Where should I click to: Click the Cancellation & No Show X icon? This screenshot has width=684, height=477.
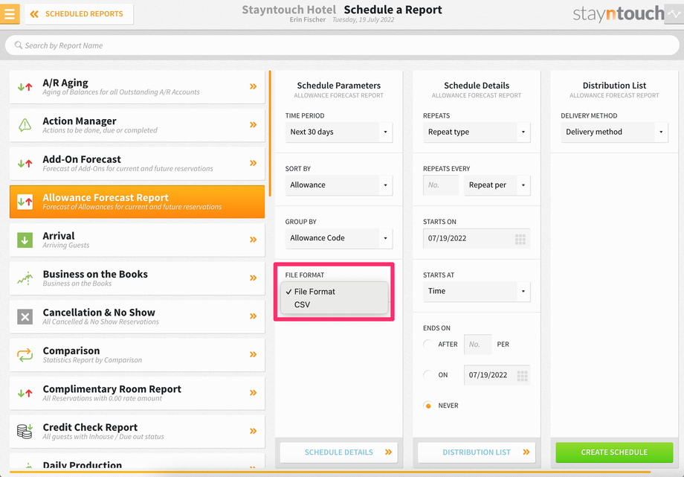[x=25, y=317]
